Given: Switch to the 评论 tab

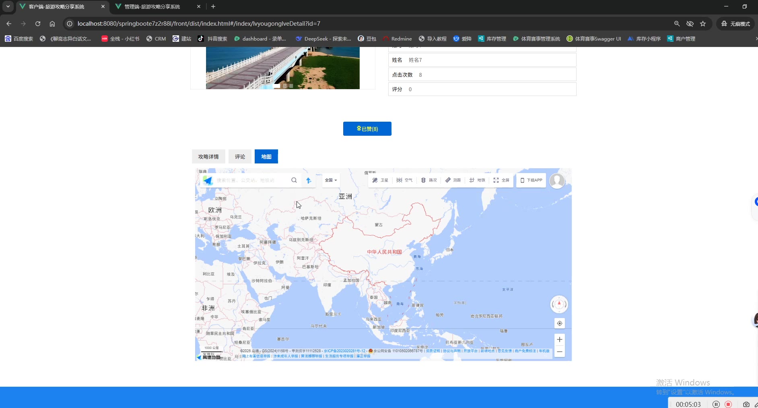Looking at the screenshot, I should [x=240, y=157].
